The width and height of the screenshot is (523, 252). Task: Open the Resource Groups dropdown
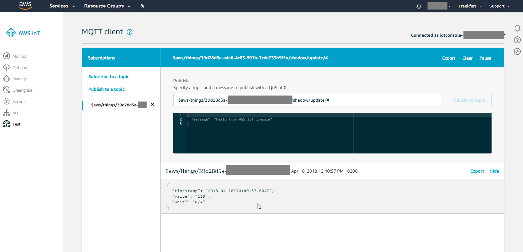tap(107, 6)
